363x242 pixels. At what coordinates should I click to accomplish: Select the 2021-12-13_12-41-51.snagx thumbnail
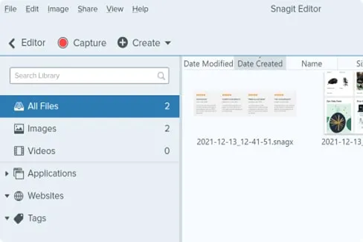245,103
